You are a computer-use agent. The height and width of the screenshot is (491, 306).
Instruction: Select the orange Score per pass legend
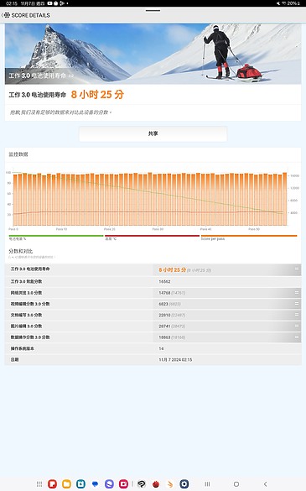249,238
